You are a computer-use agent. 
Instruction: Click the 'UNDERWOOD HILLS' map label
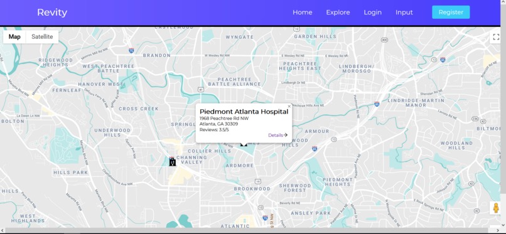tap(112, 133)
